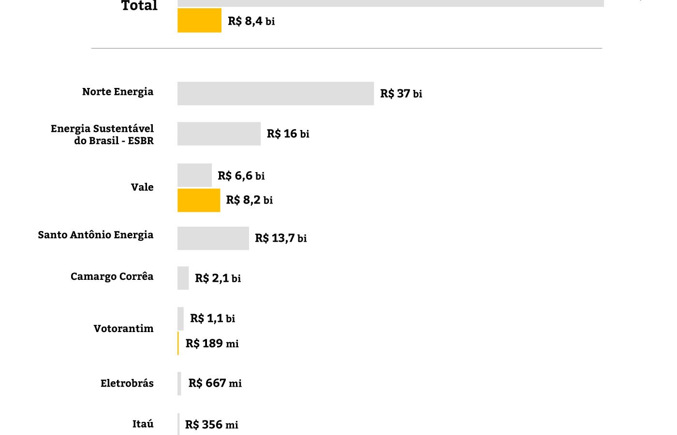The width and height of the screenshot is (677, 435).
Task: Click the R$ 667 mi value
Action: point(215,383)
